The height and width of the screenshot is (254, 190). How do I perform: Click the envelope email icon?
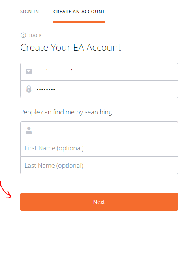point(29,71)
